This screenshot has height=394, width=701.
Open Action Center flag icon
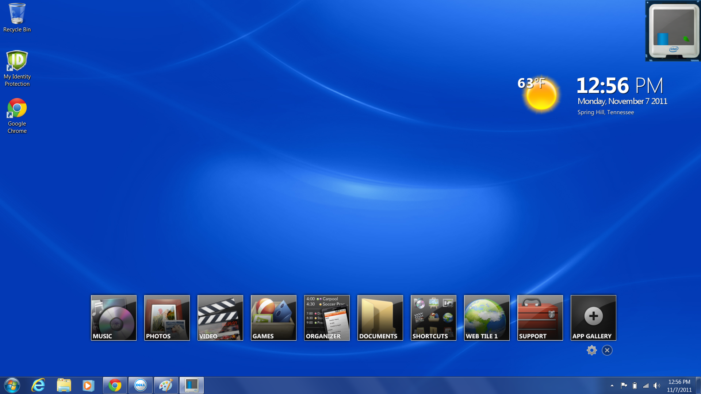pos(624,386)
